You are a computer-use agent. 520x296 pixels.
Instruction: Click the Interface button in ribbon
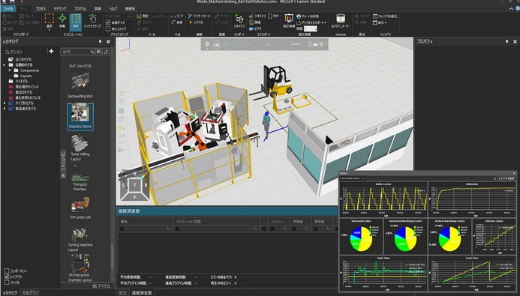199,16
